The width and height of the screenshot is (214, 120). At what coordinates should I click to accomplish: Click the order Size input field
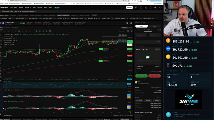pyautogui.click(x=148, y=42)
